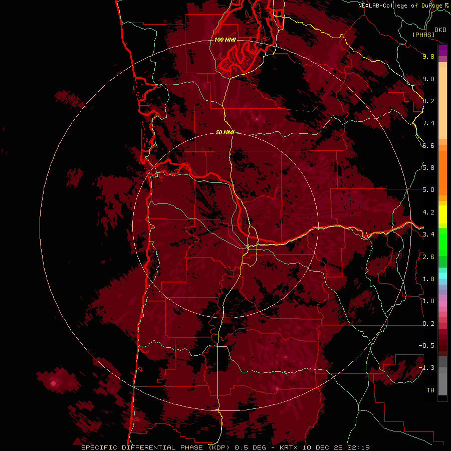Click the 3.4 scale value
The width and height of the screenshot is (451, 451).
tap(428, 235)
